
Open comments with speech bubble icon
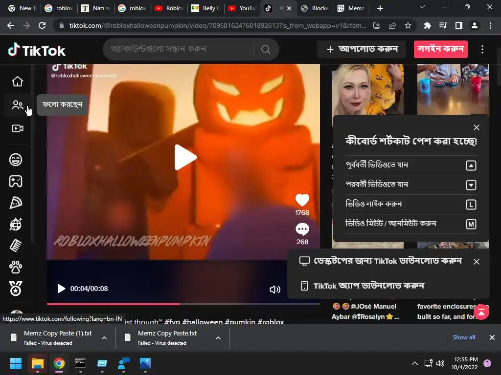(x=302, y=229)
